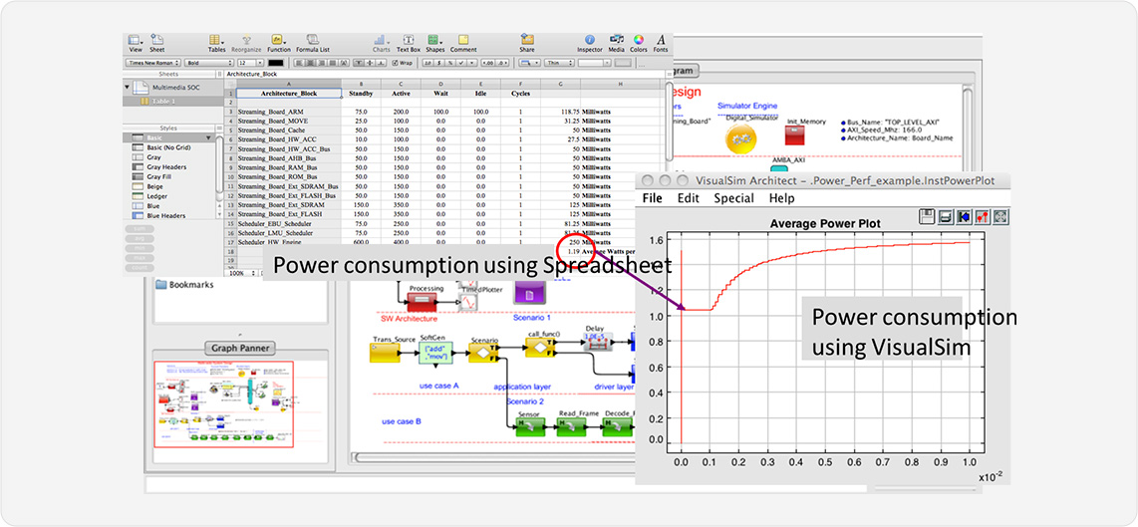This screenshot has width=1138, height=527.
Task: Open the Help menu in plot window
Action: point(781,198)
